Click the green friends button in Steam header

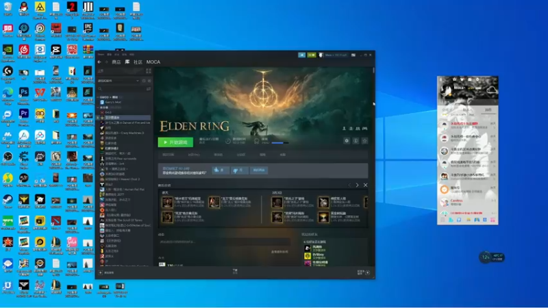coord(312,55)
